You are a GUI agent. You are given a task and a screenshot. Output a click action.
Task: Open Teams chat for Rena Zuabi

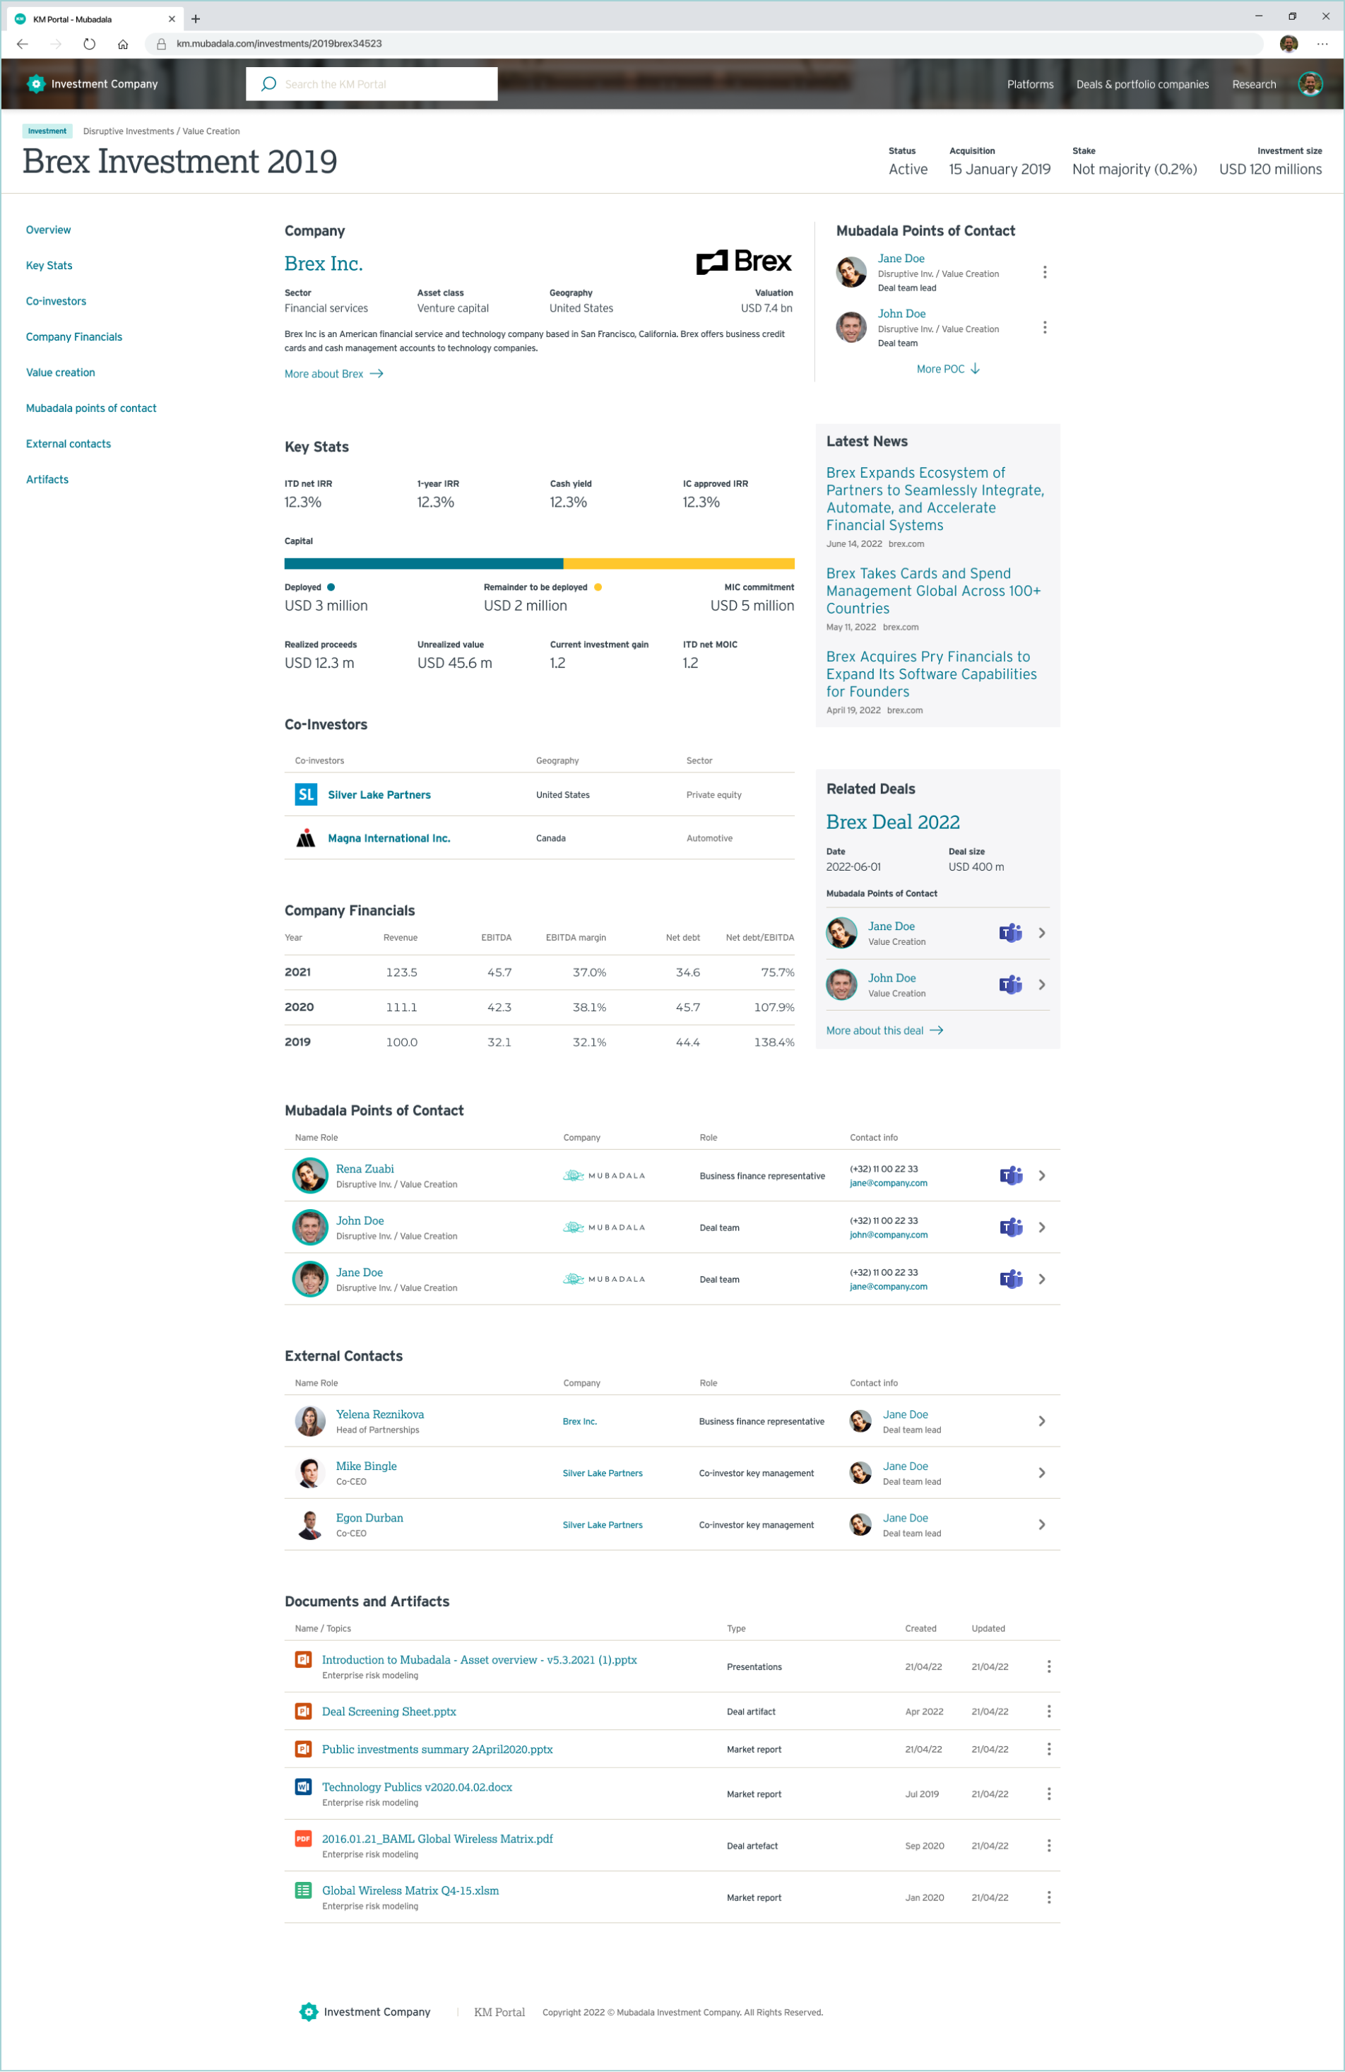tap(1010, 1175)
